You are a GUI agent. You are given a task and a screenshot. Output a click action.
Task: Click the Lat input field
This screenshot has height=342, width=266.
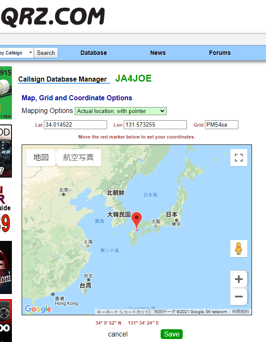[x=75, y=125]
